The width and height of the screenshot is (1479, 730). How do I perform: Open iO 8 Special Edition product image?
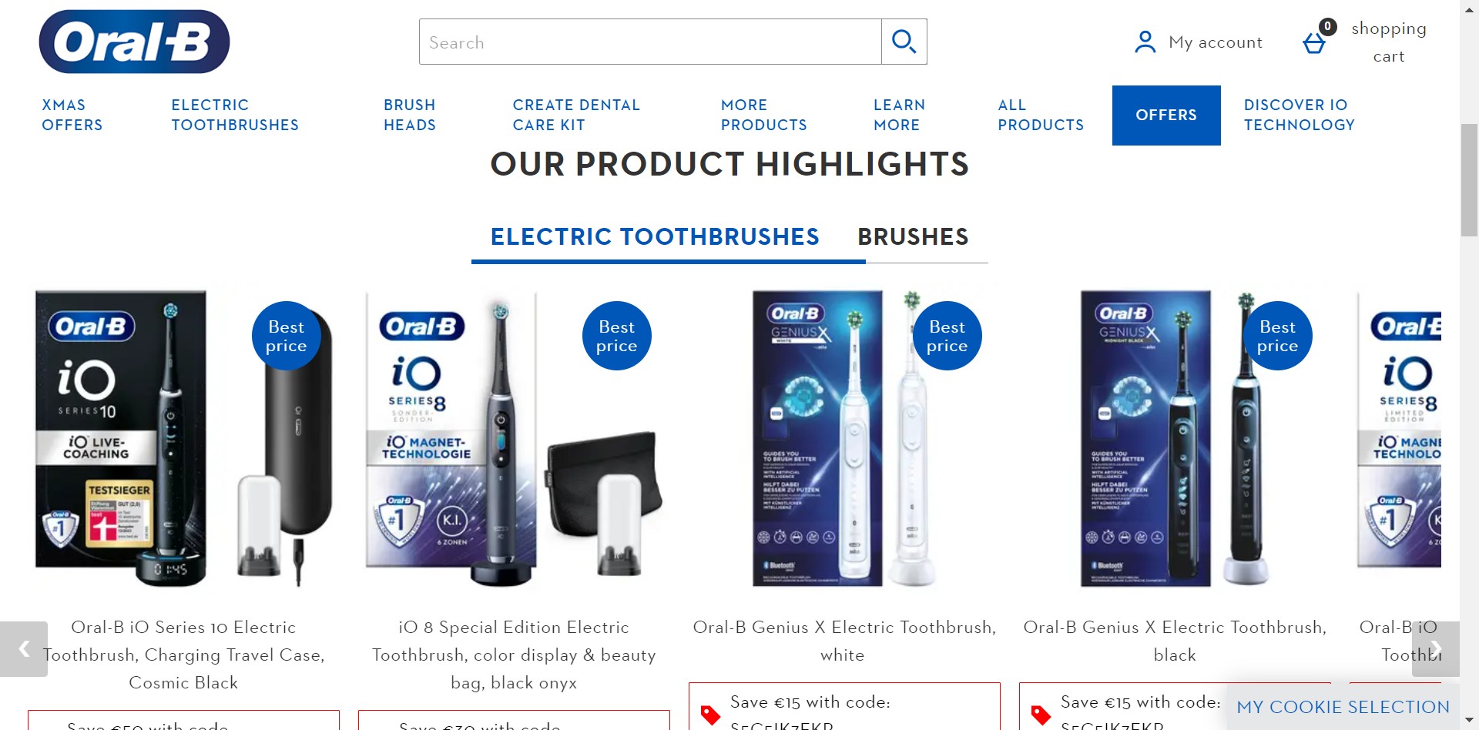tap(514, 440)
